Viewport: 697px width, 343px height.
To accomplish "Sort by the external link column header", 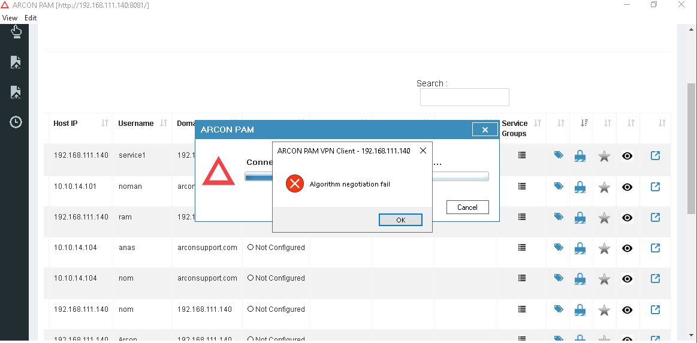I will pyautogui.click(x=662, y=123).
